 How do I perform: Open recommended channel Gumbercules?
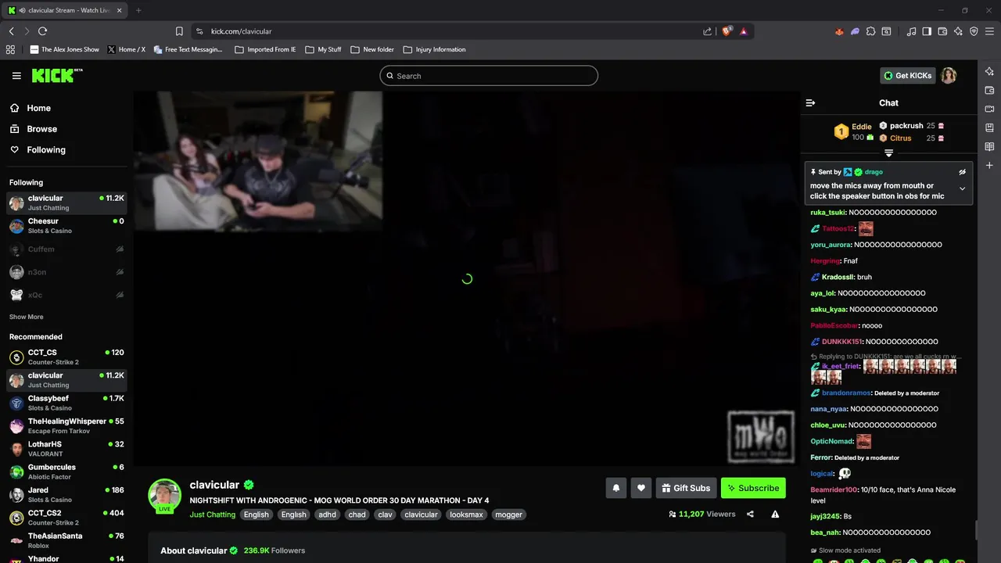[x=66, y=472]
